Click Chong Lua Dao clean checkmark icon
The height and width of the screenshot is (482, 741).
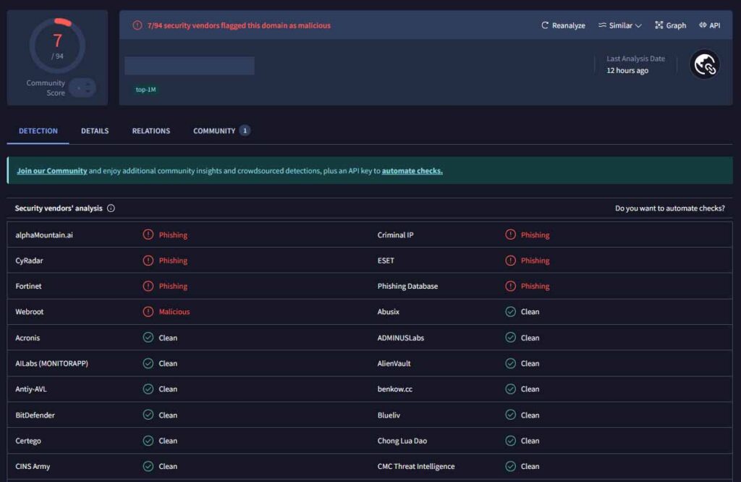(510, 441)
